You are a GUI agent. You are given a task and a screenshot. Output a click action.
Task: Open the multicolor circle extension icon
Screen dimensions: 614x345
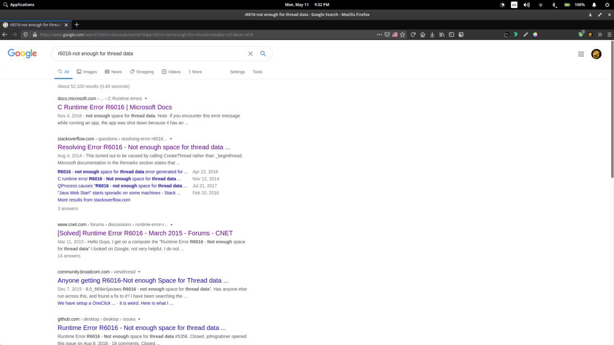(x=535, y=35)
